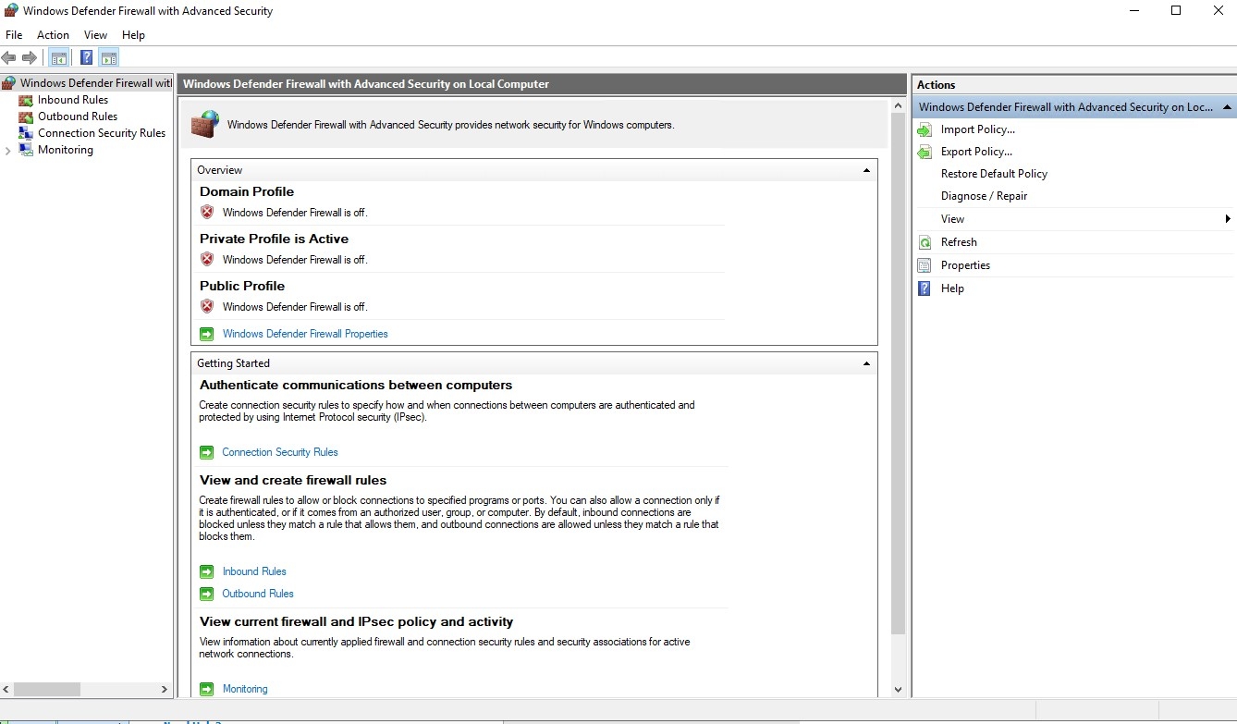Select Inbound Rules in the tree
1237x724 pixels.
73,100
